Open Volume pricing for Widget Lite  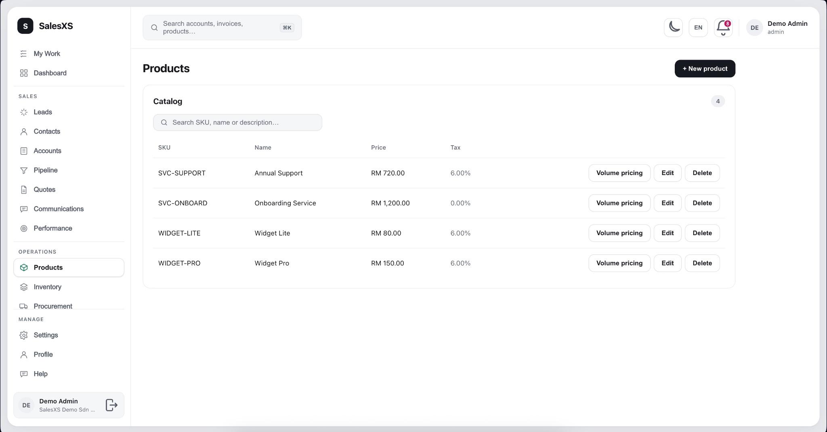coord(619,233)
